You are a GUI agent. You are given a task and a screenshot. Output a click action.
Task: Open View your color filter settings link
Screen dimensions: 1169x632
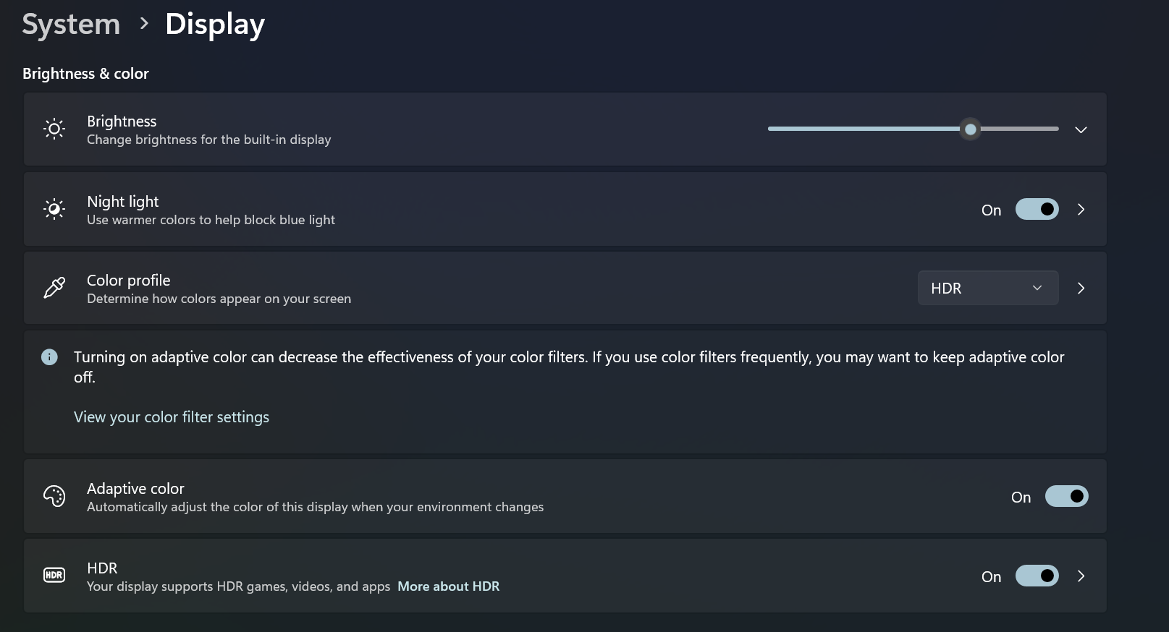click(x=172, y=417)
